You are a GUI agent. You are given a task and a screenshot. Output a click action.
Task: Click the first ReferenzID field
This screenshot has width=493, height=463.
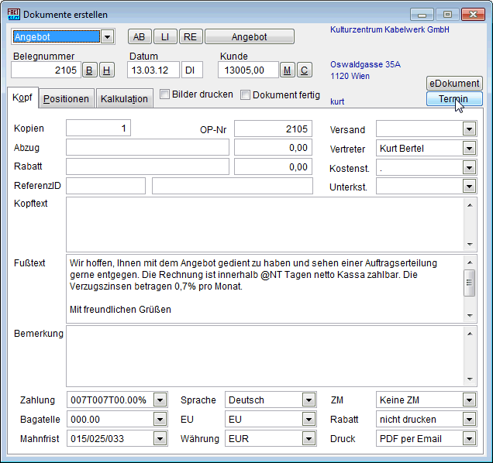pos(106,186)
